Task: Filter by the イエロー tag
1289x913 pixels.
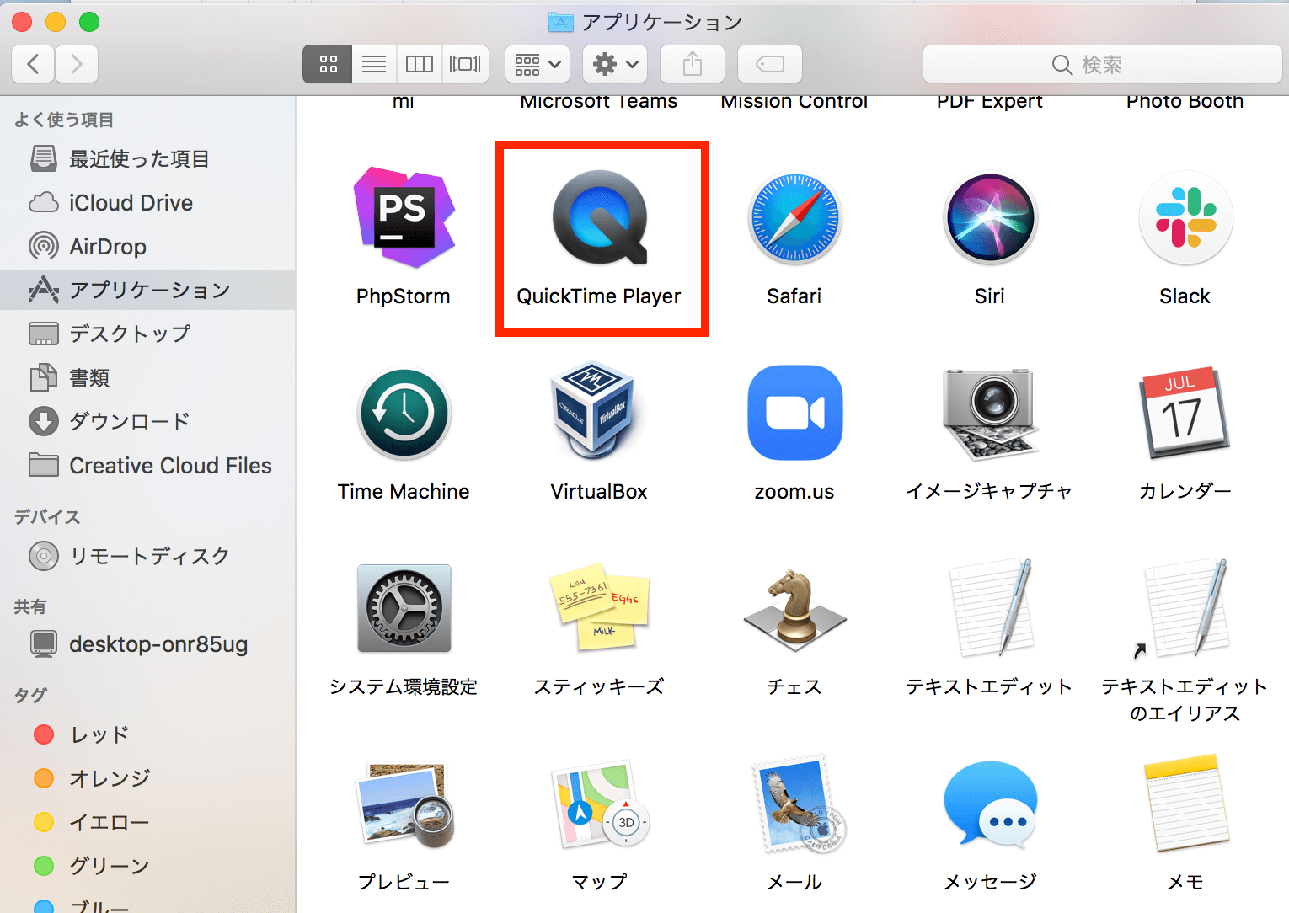Action: pos(147,822)
